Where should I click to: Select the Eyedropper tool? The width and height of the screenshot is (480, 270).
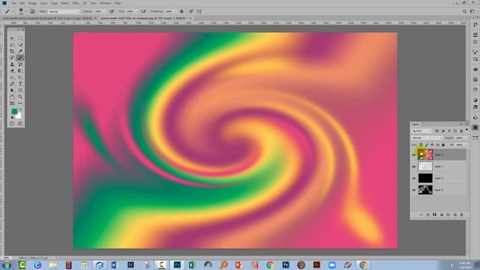20,51
